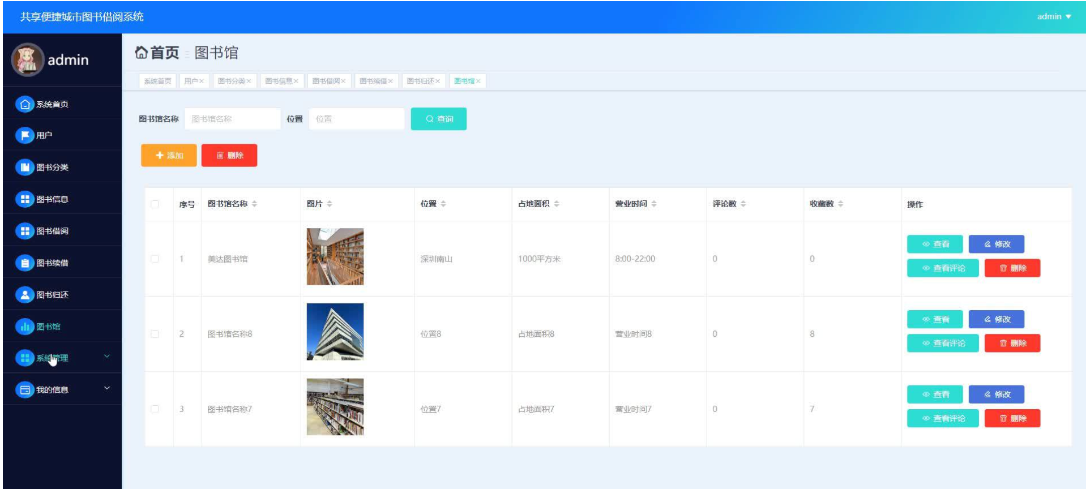1086x489 pixels.
Task: Sort by 图书馆名称 column sort arrows
Action: point(254,204)
